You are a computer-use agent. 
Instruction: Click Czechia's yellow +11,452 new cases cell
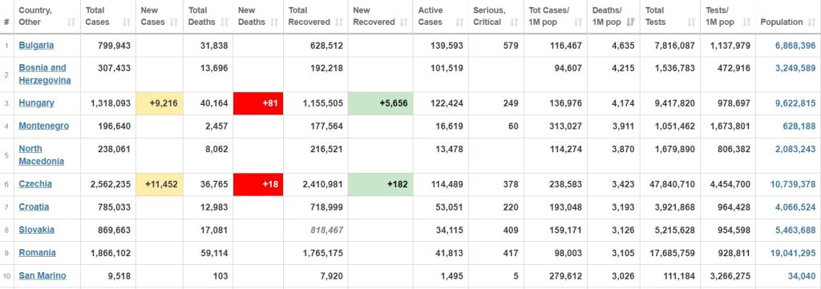tap(160, 184)
